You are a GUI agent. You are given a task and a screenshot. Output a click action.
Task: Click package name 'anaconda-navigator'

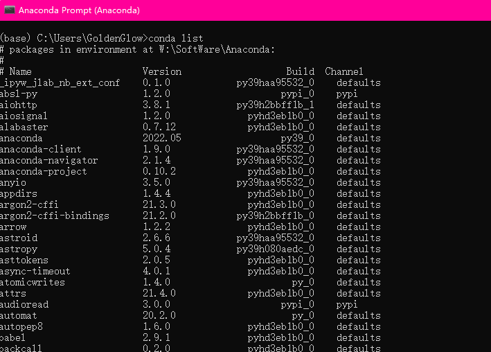tap(49, 160)
